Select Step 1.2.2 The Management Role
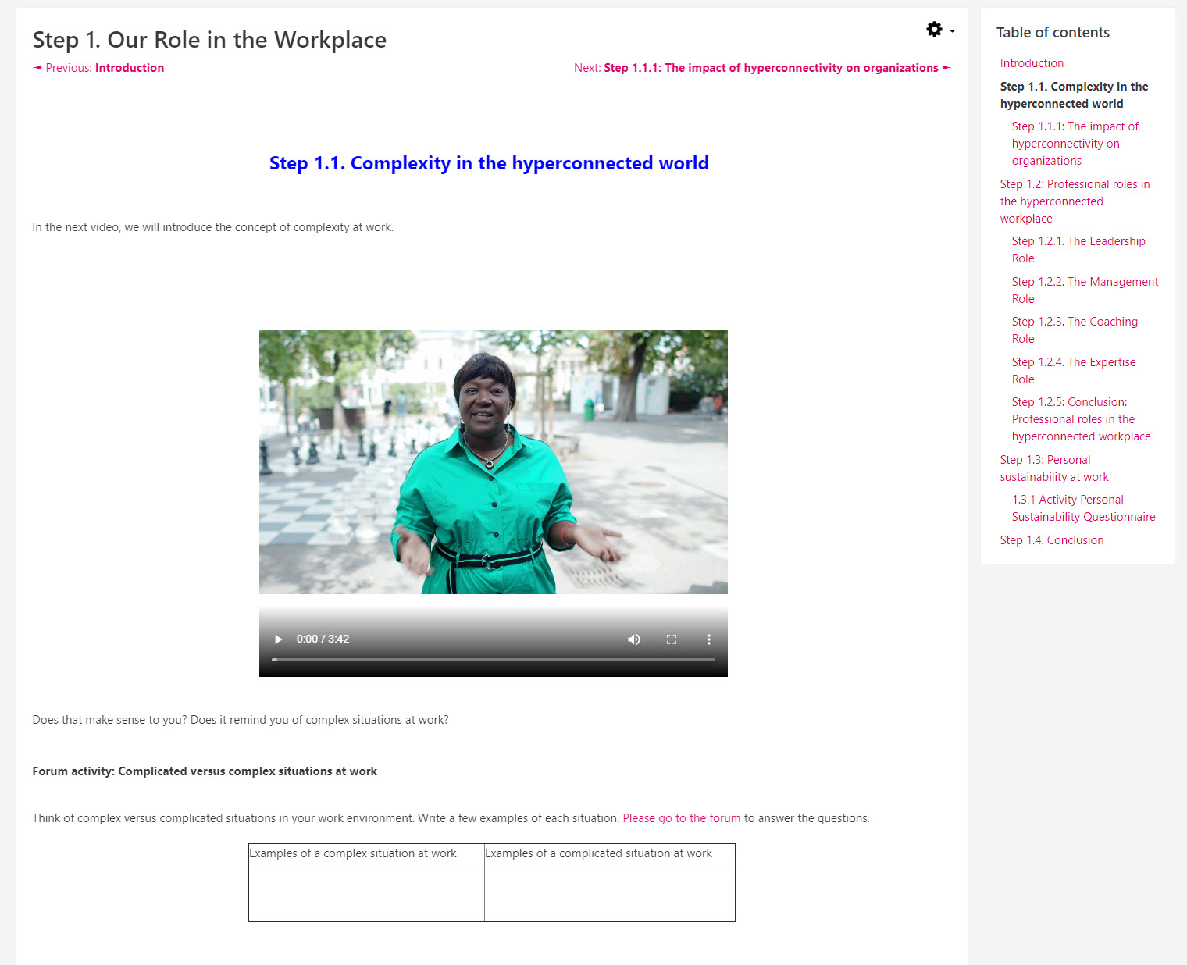This screenshot has height=965, width=1187. (x=1084, y=290)
